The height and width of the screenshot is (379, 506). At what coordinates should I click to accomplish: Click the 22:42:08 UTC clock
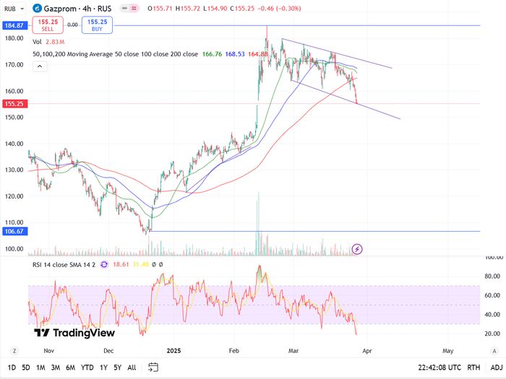(x=439, y=367)
